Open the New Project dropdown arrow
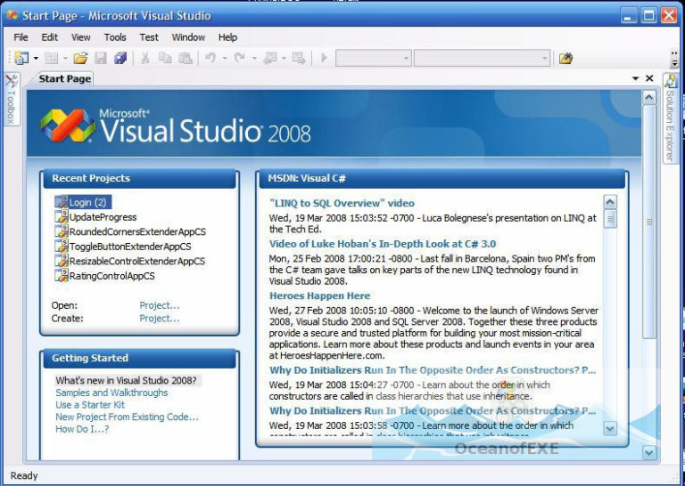 tap(36, 59)
